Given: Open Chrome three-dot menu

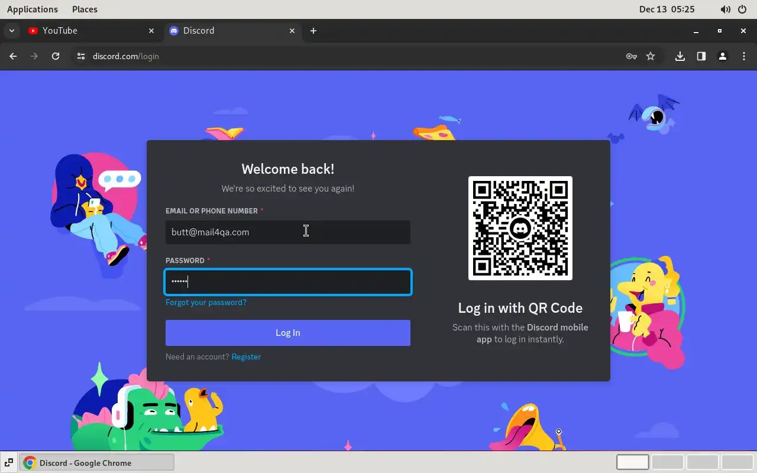Looking at the screenshot, I should pyautogui.click(x=744, y=56).
